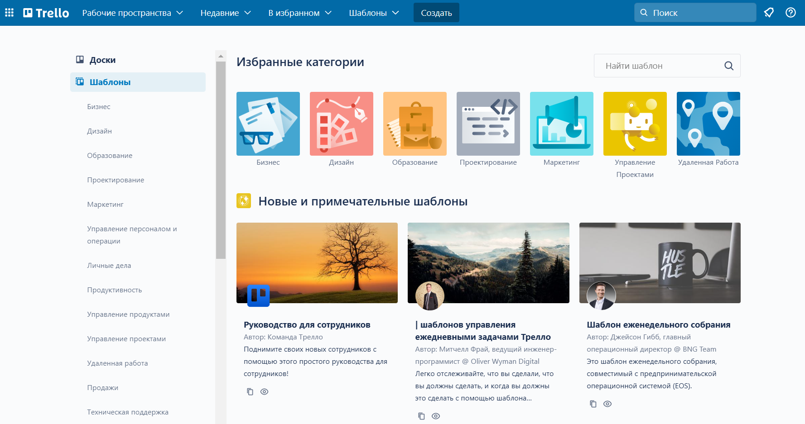Click Митчелл Фрай author avatar
805x424 pixels.
pyautogui.click(x=430, y=296)
